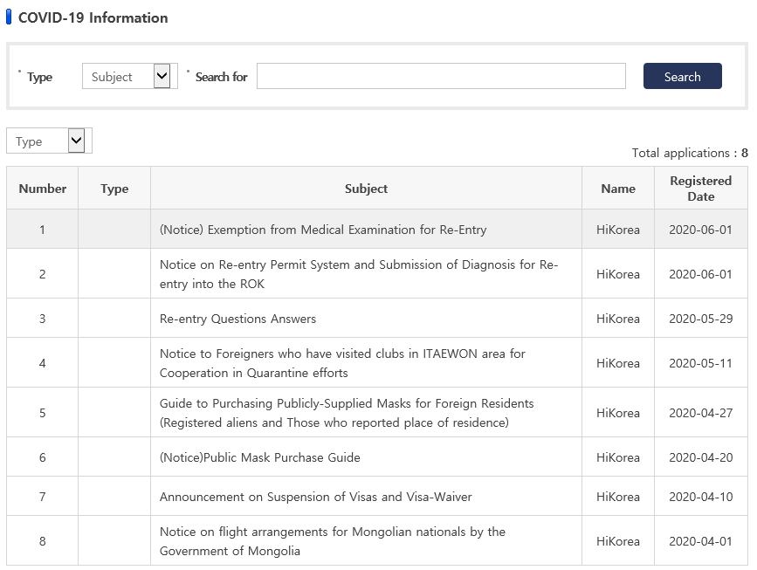
Task: Click the Search for input field
Action: point(441,76)
